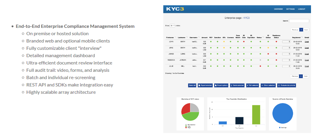
Task: Click Next in pagination above the table
Action: [306, 30]
